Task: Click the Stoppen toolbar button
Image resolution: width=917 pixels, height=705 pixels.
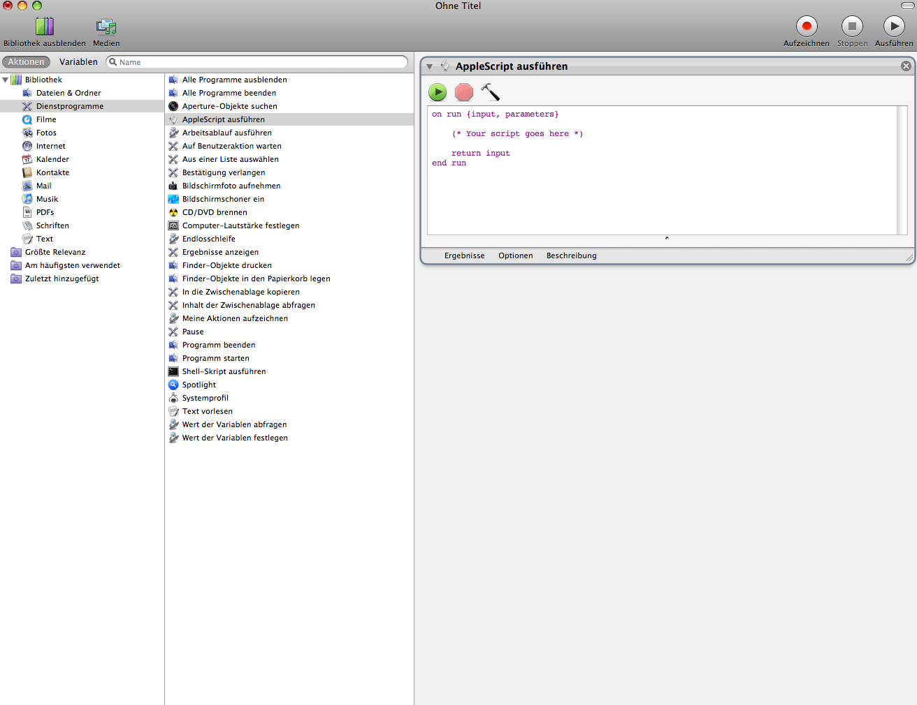Action: pyautogui.click(x=851, y=27)
